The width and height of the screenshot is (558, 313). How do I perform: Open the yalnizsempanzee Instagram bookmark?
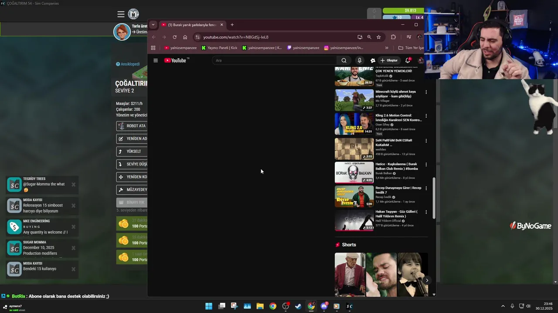tap(344, 48)
